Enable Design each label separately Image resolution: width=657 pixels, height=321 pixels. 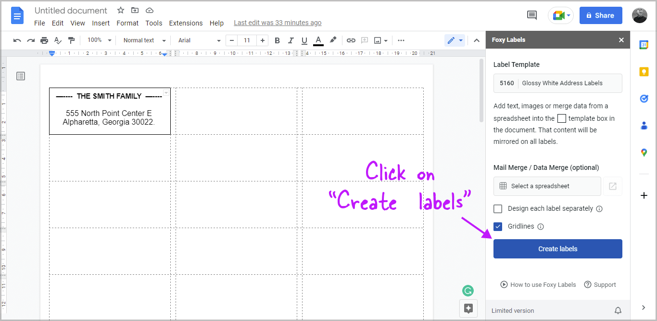tap(498, 208)
